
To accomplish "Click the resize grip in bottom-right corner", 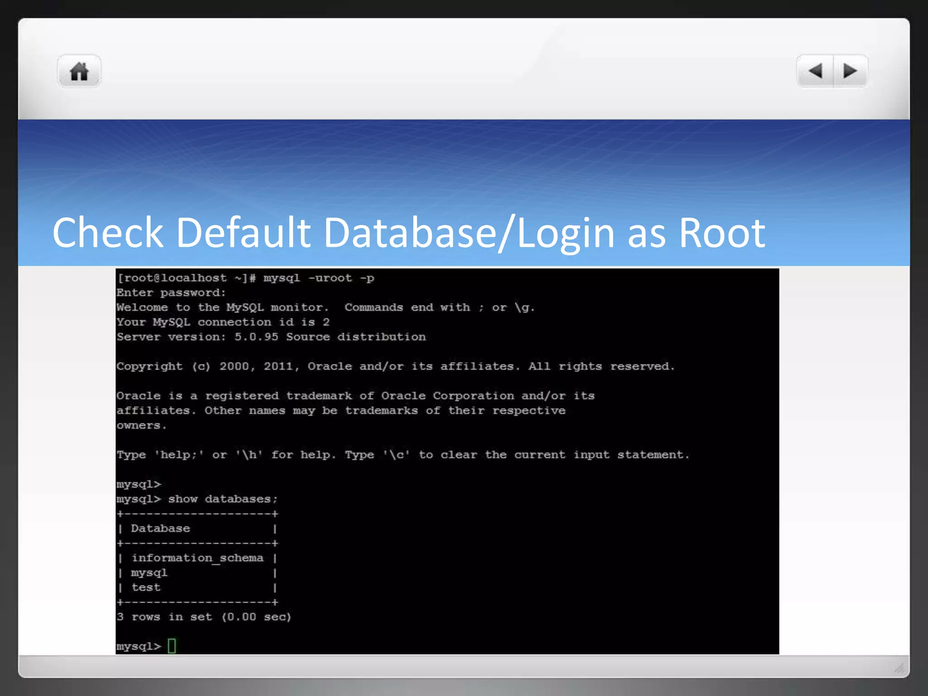I will (x=899, y=667).
